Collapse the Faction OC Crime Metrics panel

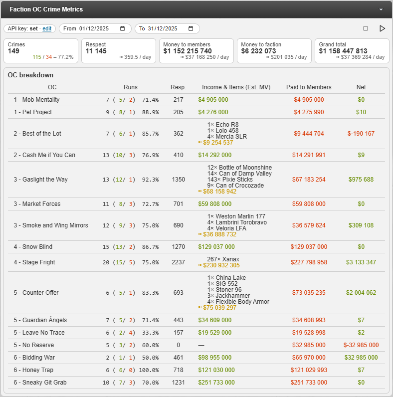point(381,9)
